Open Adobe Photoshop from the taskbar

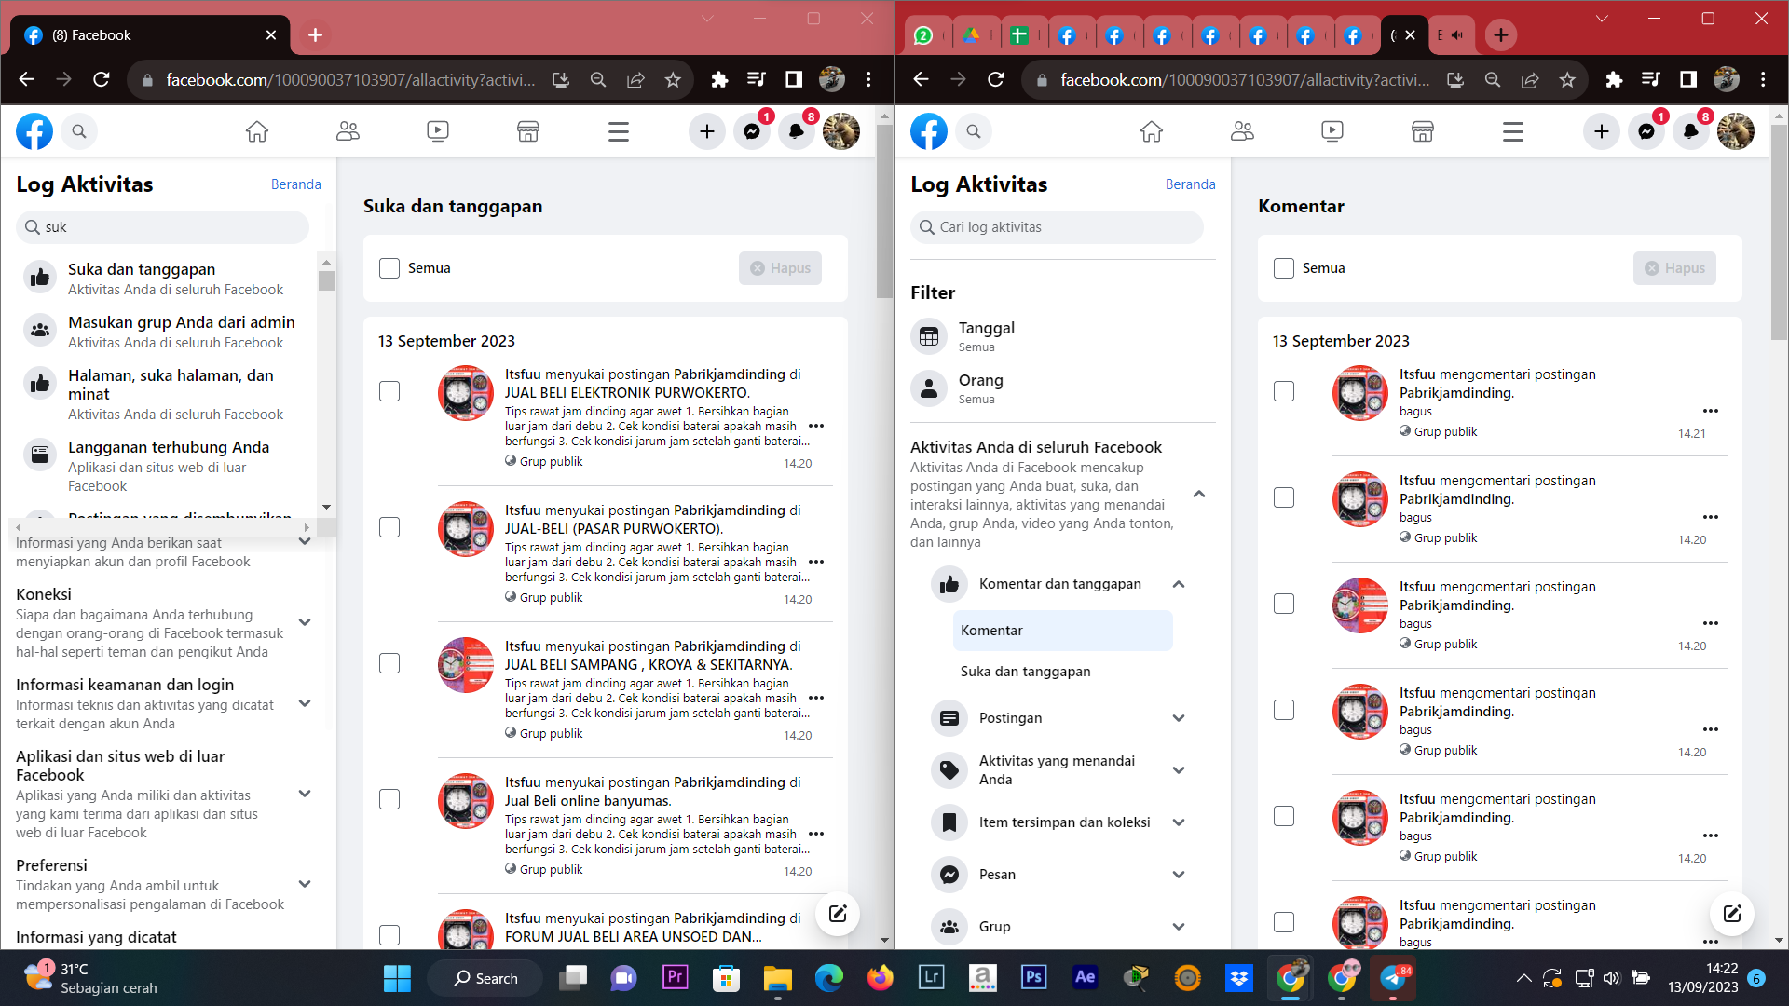(1033, 977)
